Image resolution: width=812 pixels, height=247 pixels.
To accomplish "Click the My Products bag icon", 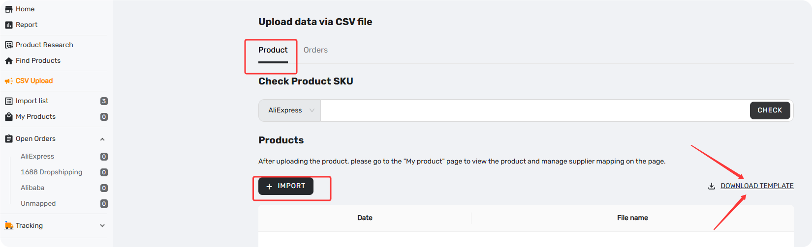I will (9, 117).
